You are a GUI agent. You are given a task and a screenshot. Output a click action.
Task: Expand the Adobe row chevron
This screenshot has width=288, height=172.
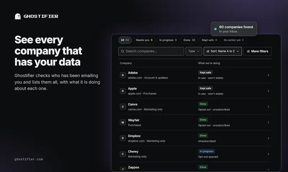click(268, 75)
